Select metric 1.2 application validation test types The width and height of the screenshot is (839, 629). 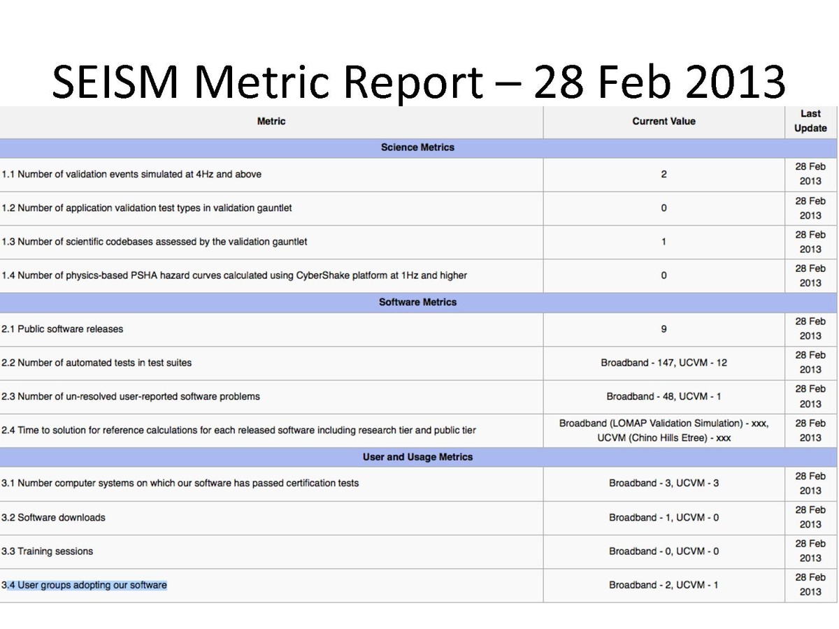coord(147,208)
